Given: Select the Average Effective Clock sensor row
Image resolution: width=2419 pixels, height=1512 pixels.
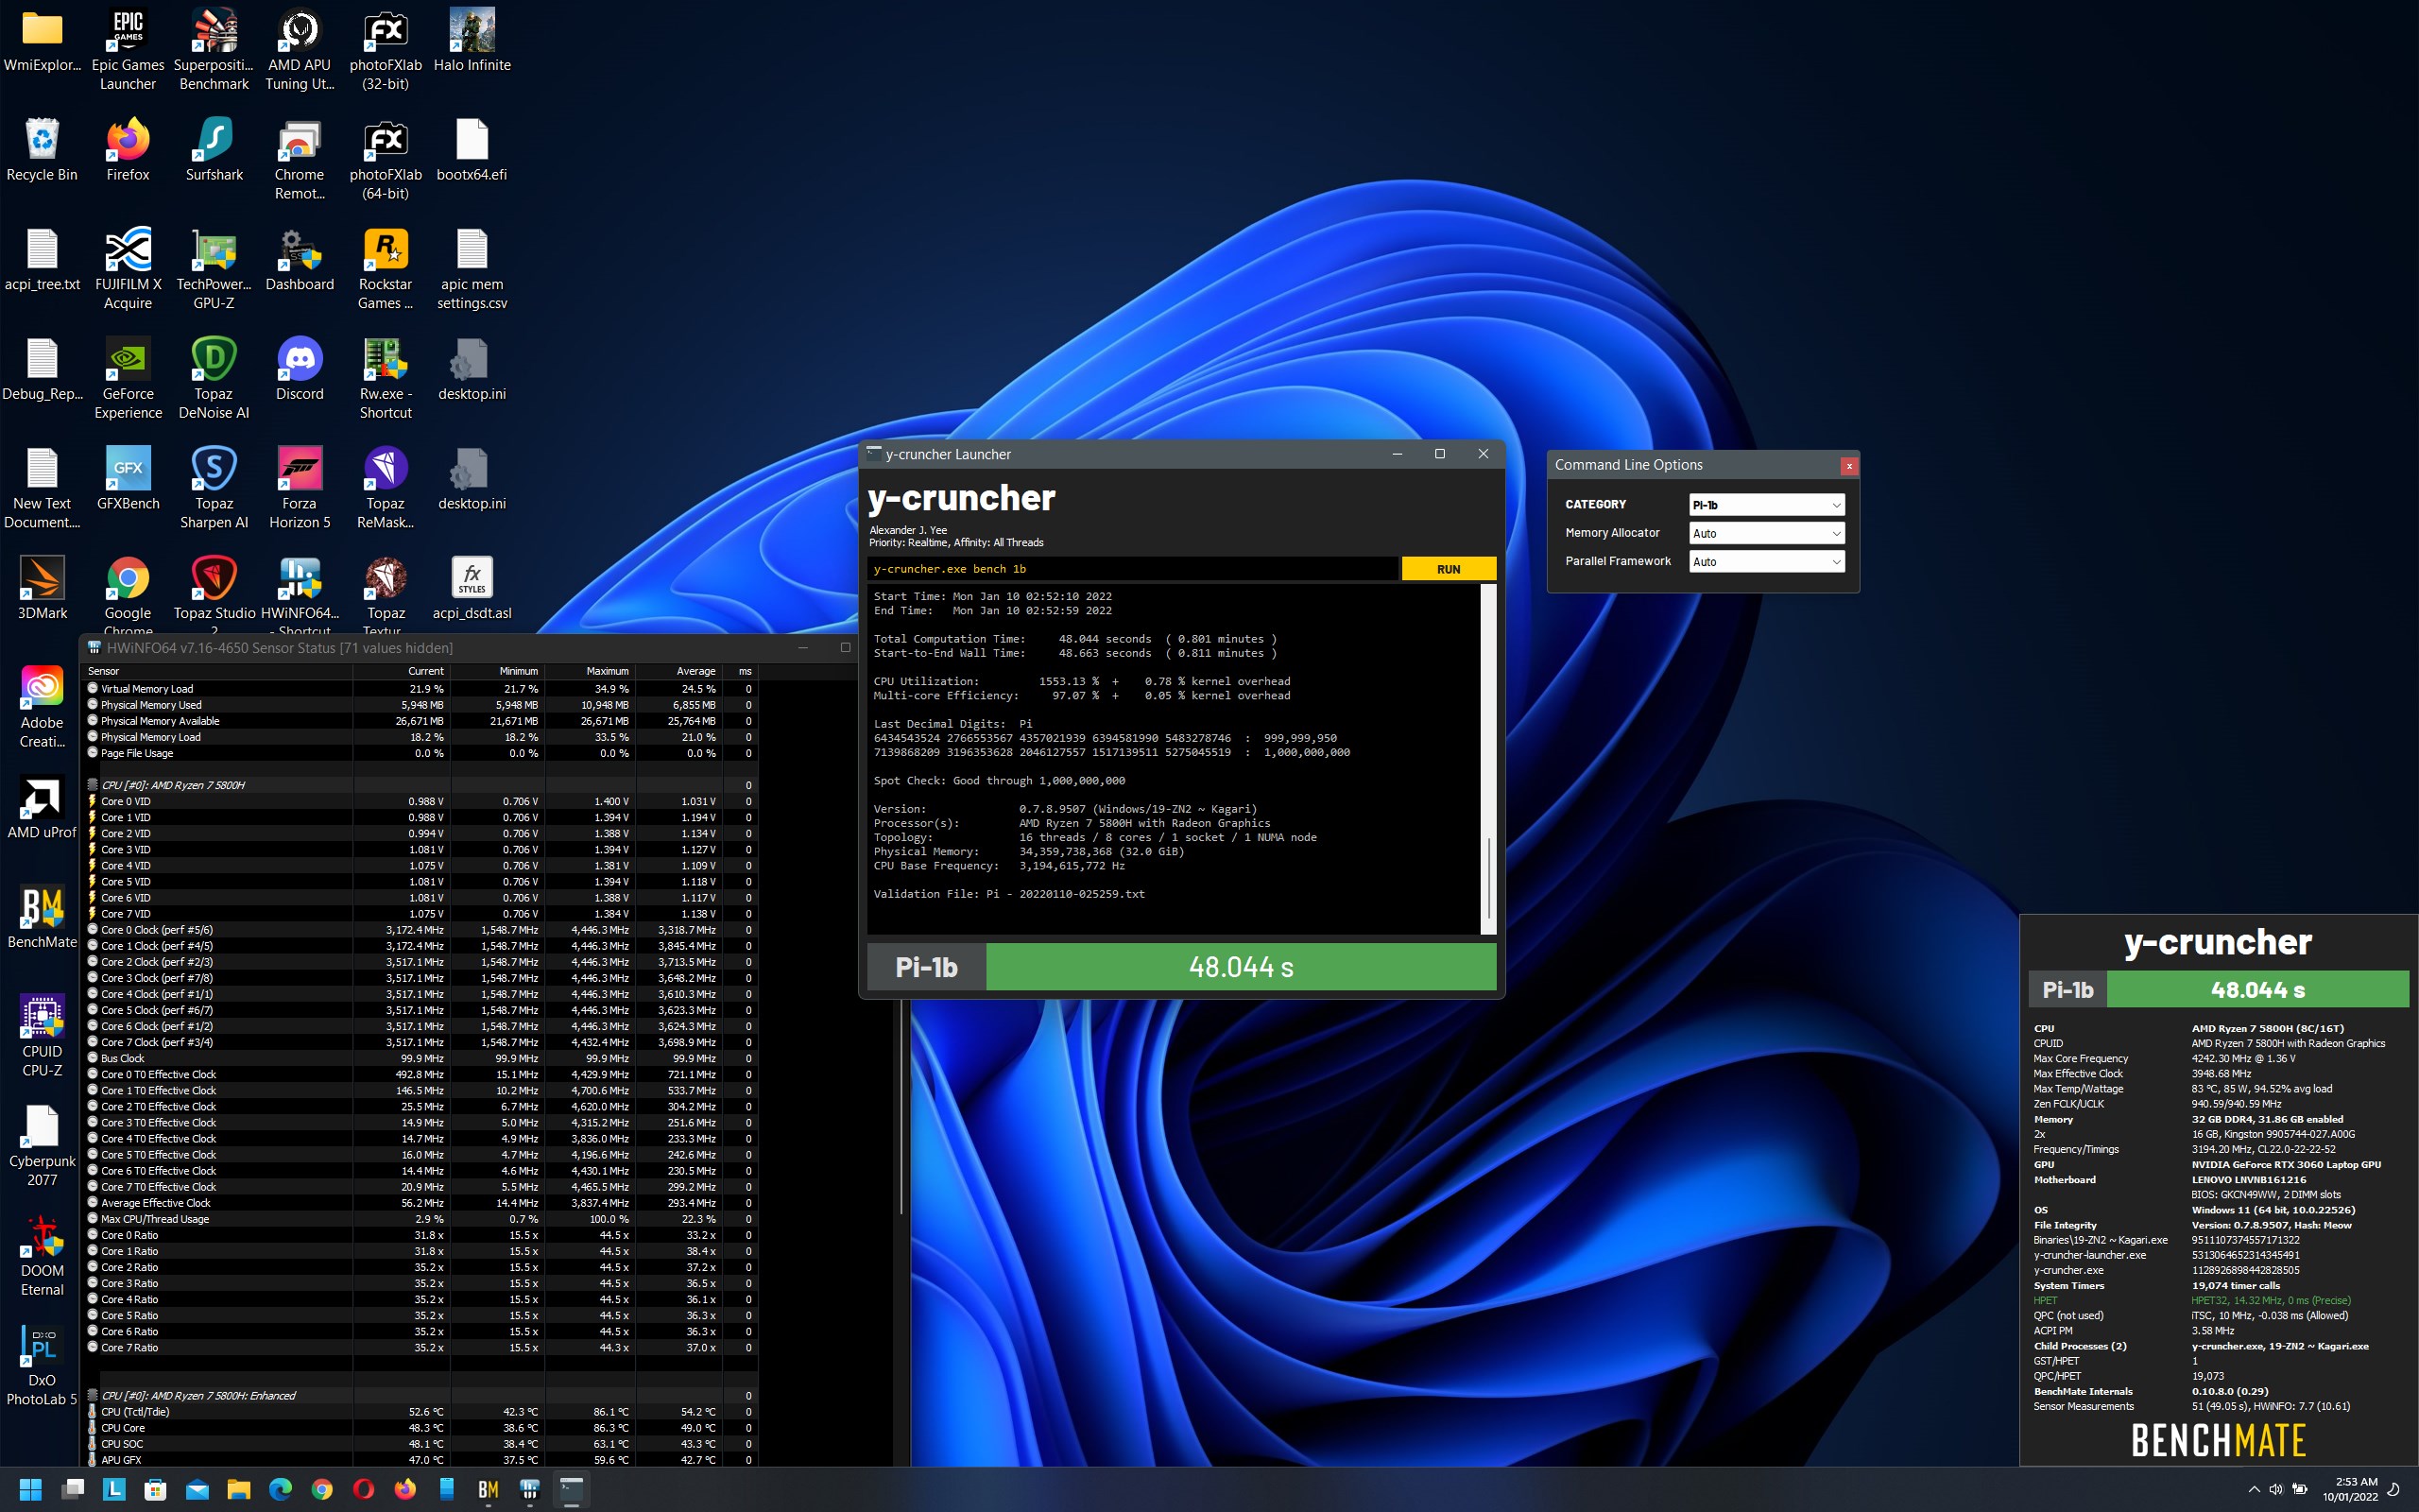Looking at the screenshot, I should 420,1203.
